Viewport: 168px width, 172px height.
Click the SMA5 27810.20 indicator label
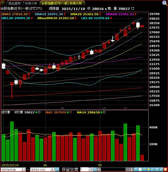tap(15, 14)
